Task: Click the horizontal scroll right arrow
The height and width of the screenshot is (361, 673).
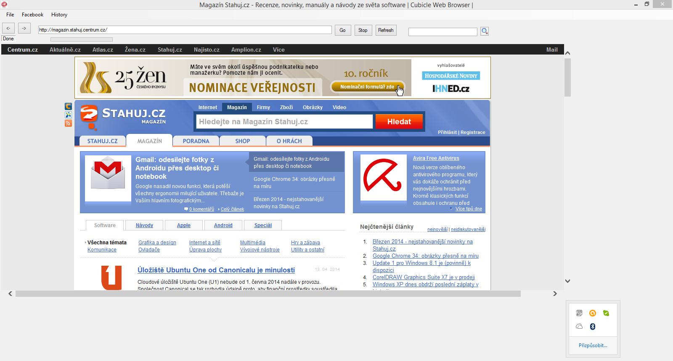Action: point(555,294)
